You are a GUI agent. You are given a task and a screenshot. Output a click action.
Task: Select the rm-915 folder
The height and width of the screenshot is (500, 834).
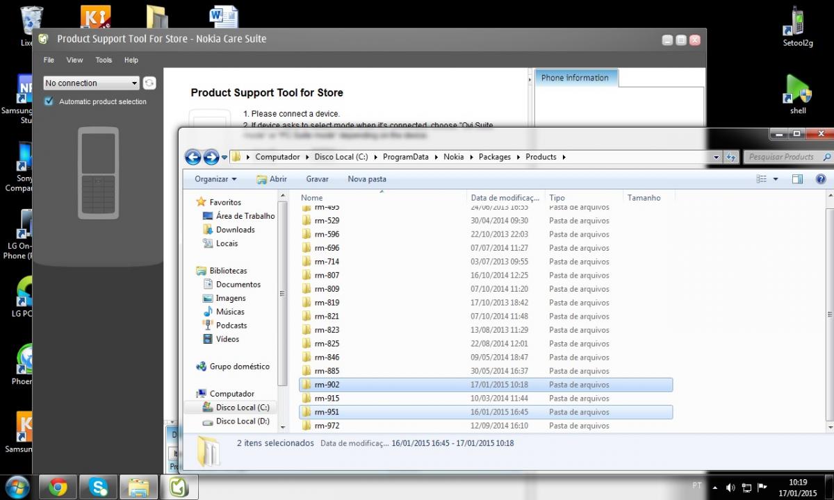[x=327, y=399]
